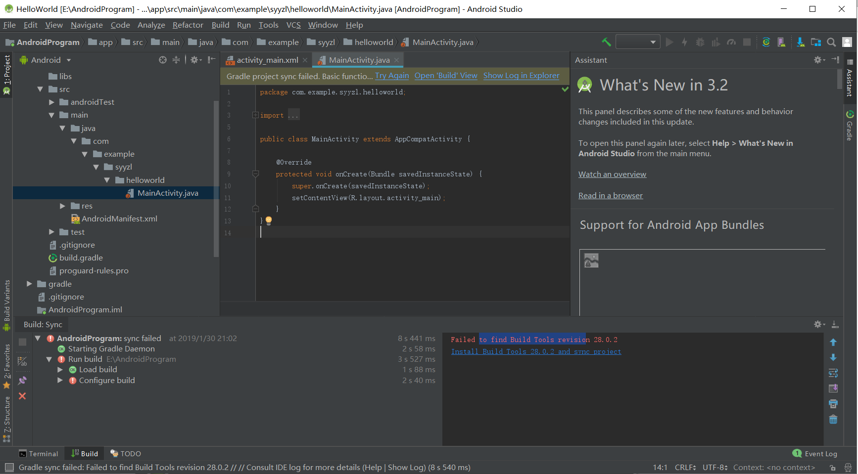Click Show Log in Explorer link
Image resolution: width=858 pixels, height=474 pixels.
point(521,76)
